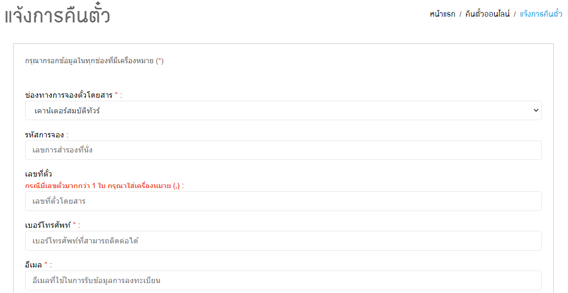Open the หน้าแรก breadcrumb link
Image resolution: width=568 pixels, height=293 pixels.
pyautogui.click(x=442, y=14)
